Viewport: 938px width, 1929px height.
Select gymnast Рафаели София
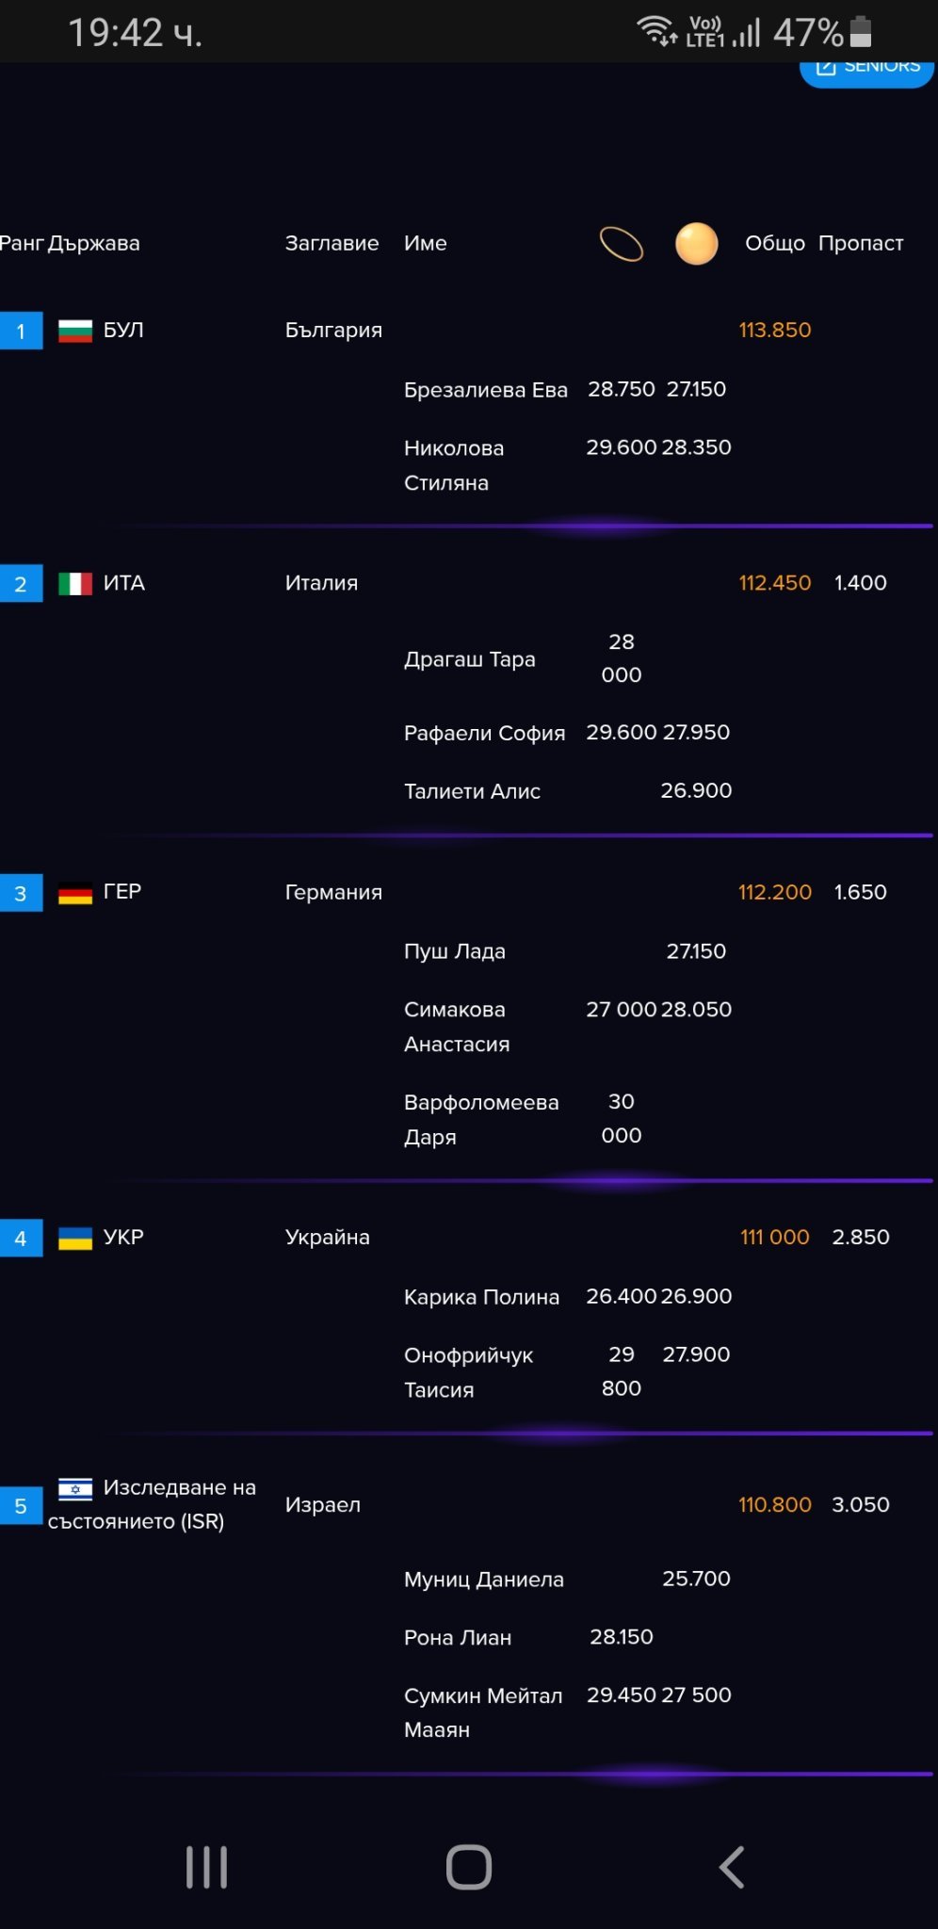pyautogui.click(x=484, y=733)
